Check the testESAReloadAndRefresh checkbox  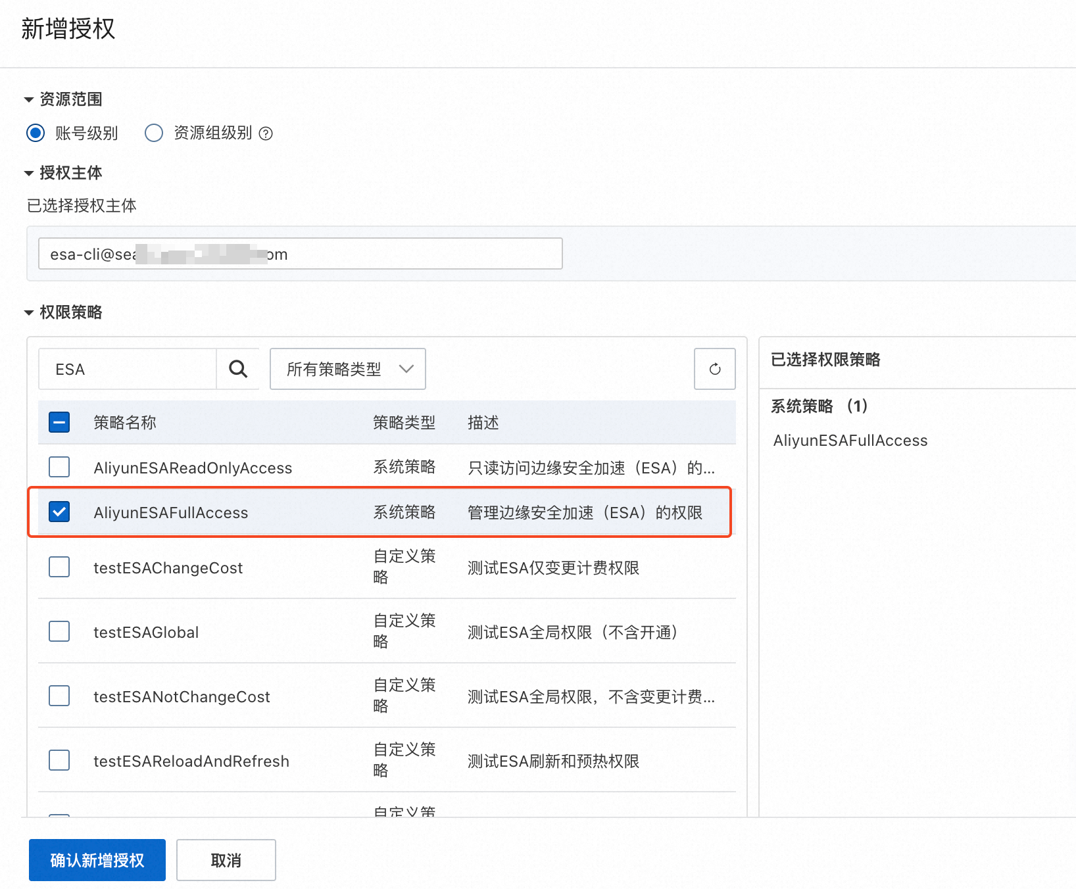tap(59, 760)
